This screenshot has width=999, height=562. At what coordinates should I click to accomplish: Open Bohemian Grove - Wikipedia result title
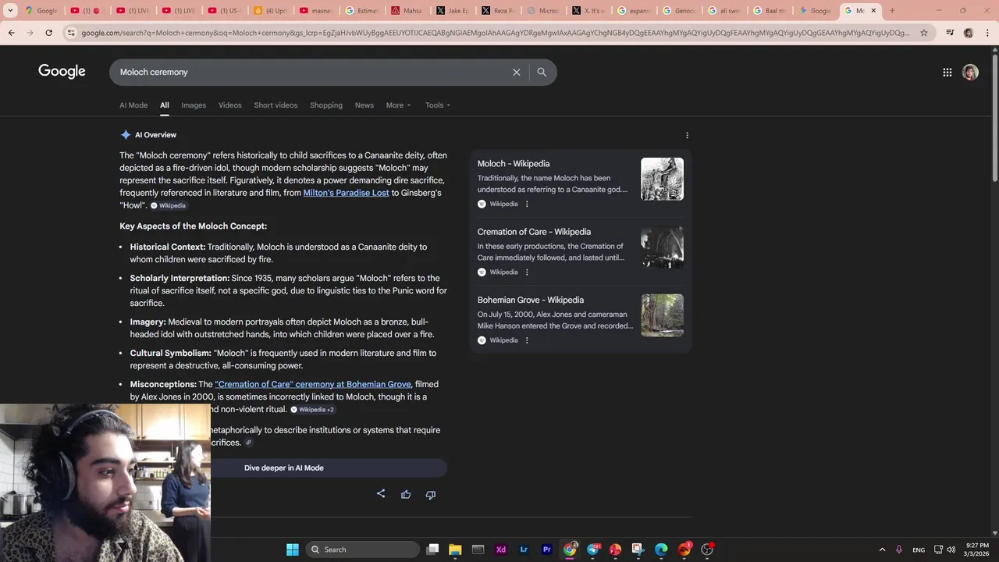coord(531,300)
